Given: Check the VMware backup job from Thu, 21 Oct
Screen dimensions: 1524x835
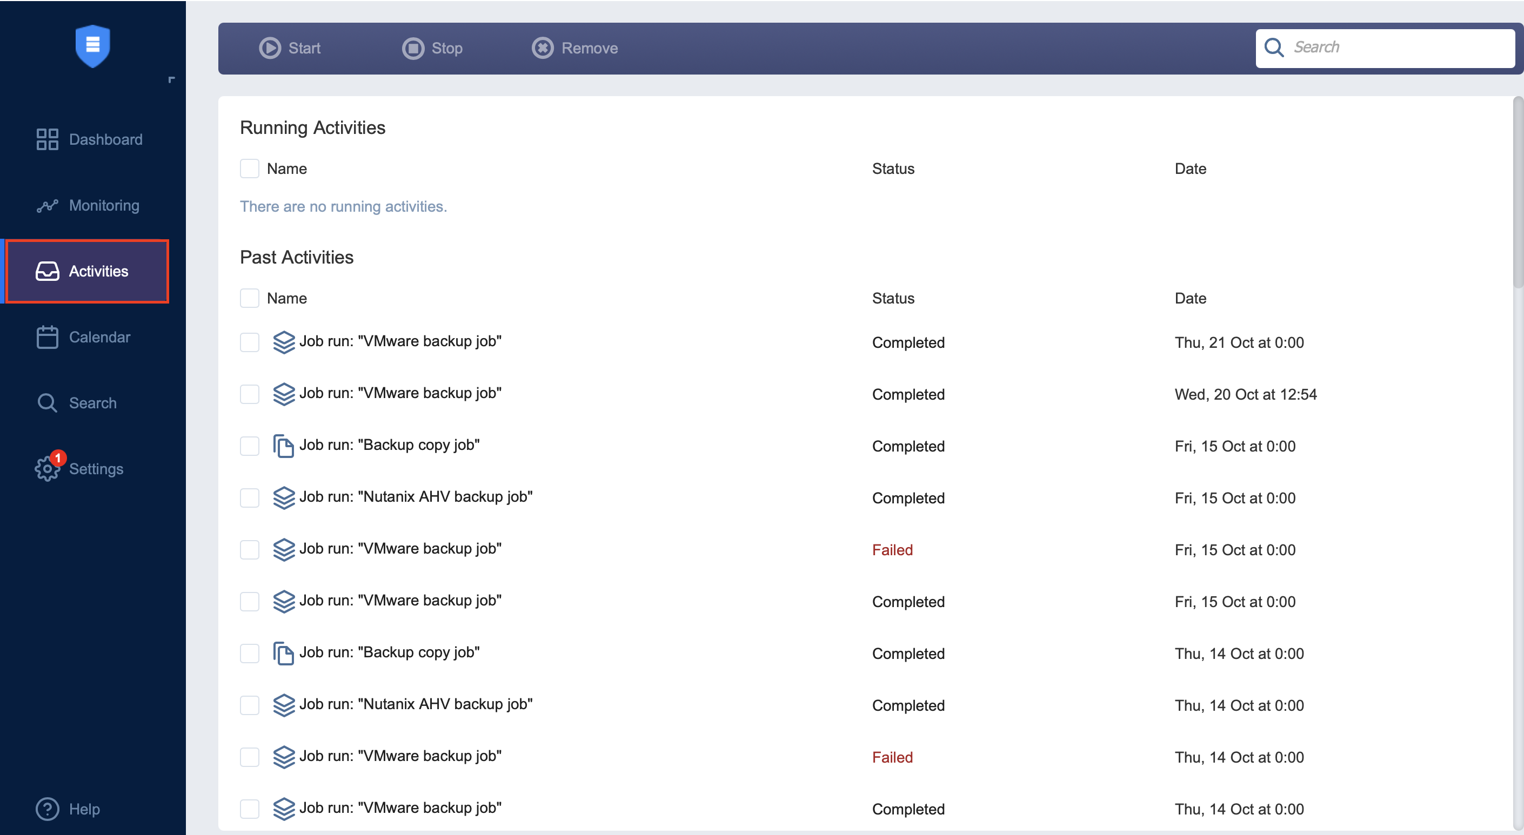Looking at the screenshot, I should click(250, 342).
